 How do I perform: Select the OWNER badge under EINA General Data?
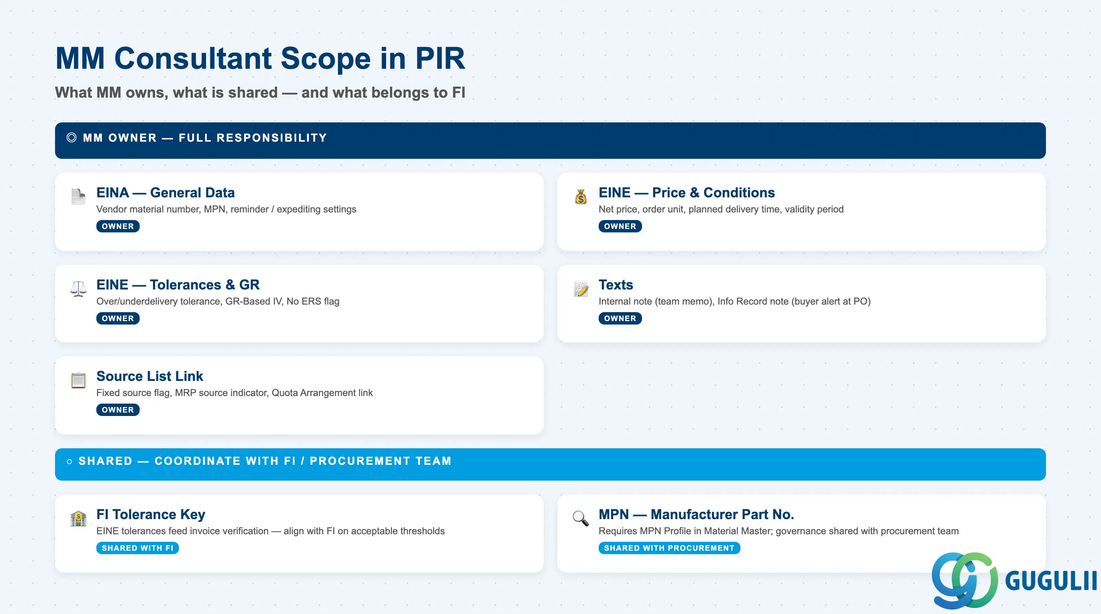click(x=118, y=226)
